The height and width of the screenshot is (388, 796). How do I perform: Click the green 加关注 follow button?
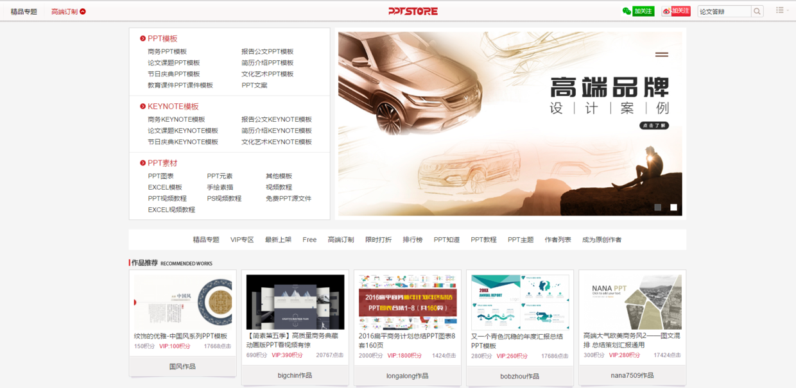643,10
